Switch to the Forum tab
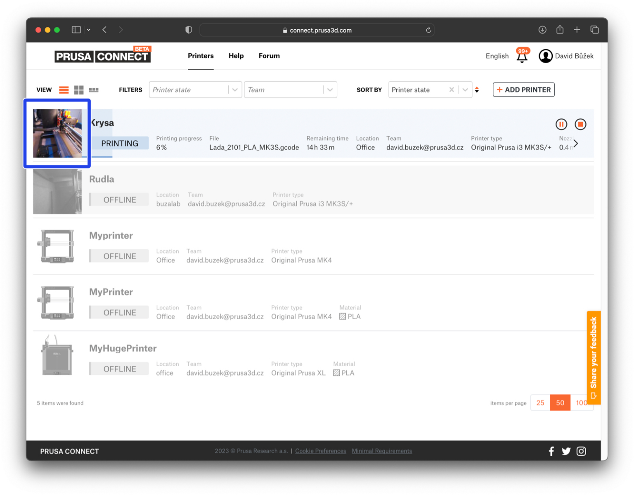The image size is (634, 495). click(269, 56)
